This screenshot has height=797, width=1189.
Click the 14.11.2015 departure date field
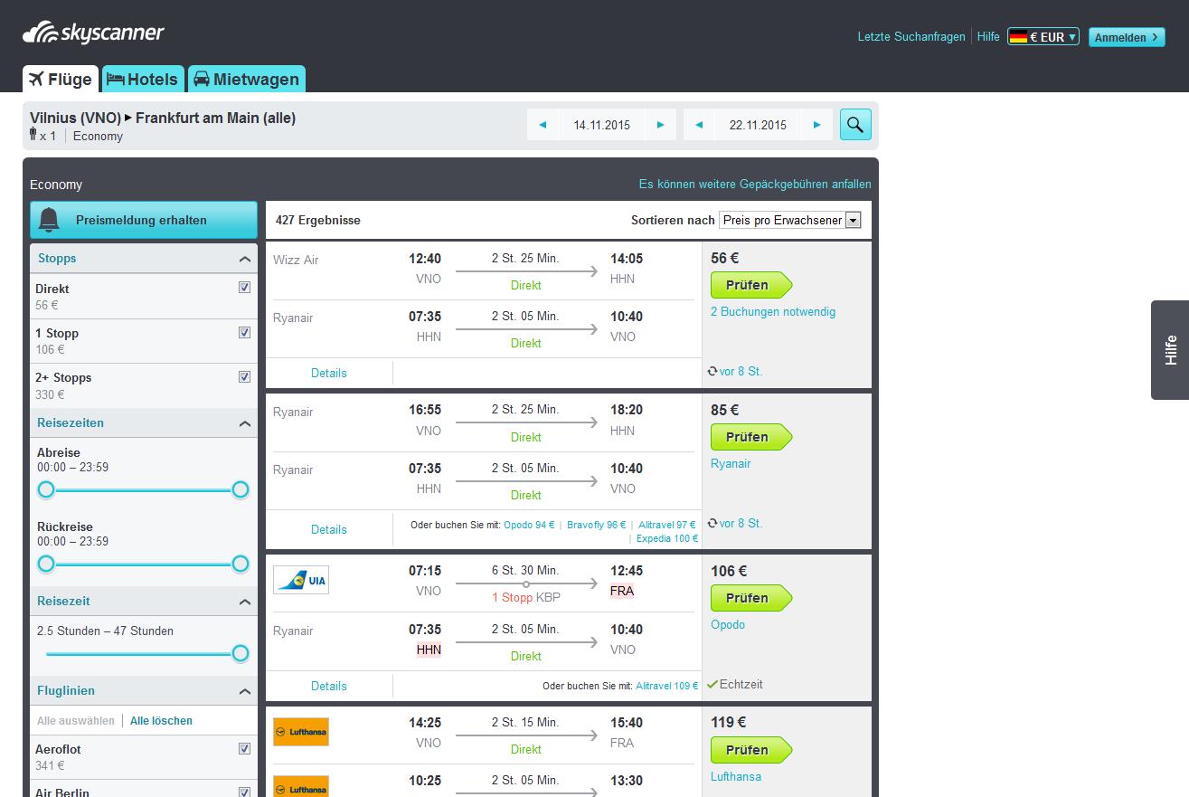tap(602, 125)
